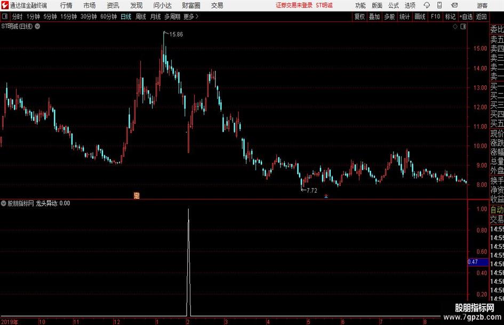The height and width of the screenshot is (325, 504).
Task: Click the 证券交易未登录 login link
Action: pyautogui.click(x=294, y=5)
